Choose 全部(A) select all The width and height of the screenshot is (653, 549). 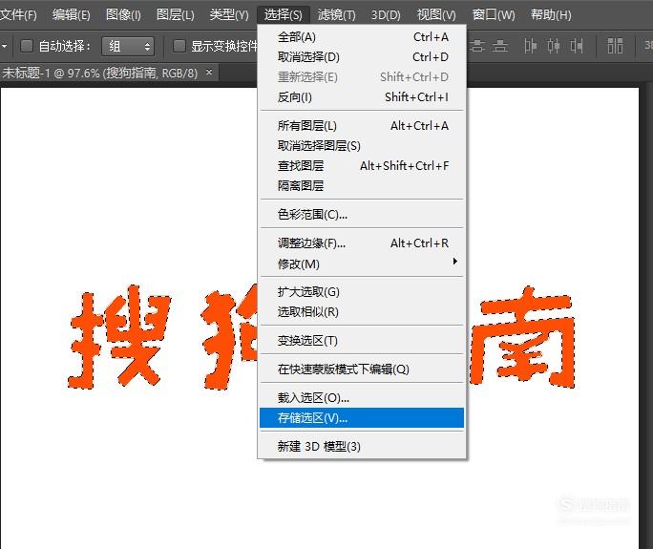(362, 37)
